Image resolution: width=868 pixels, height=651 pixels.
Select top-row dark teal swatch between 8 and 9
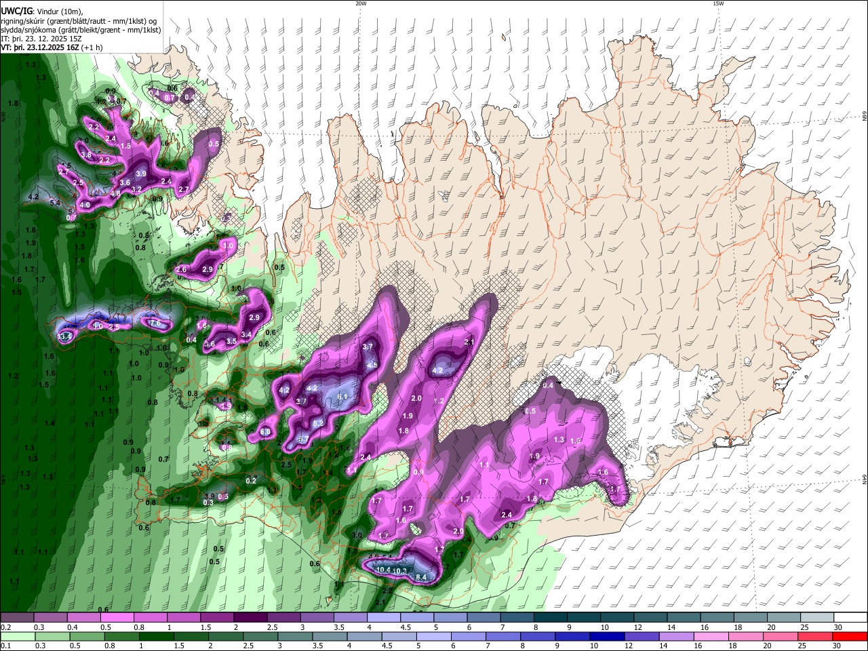pyautogui.click(x=551, y=618)
